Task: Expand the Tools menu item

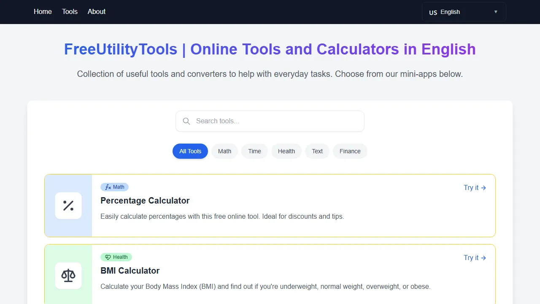Action: tap(70, 11)
